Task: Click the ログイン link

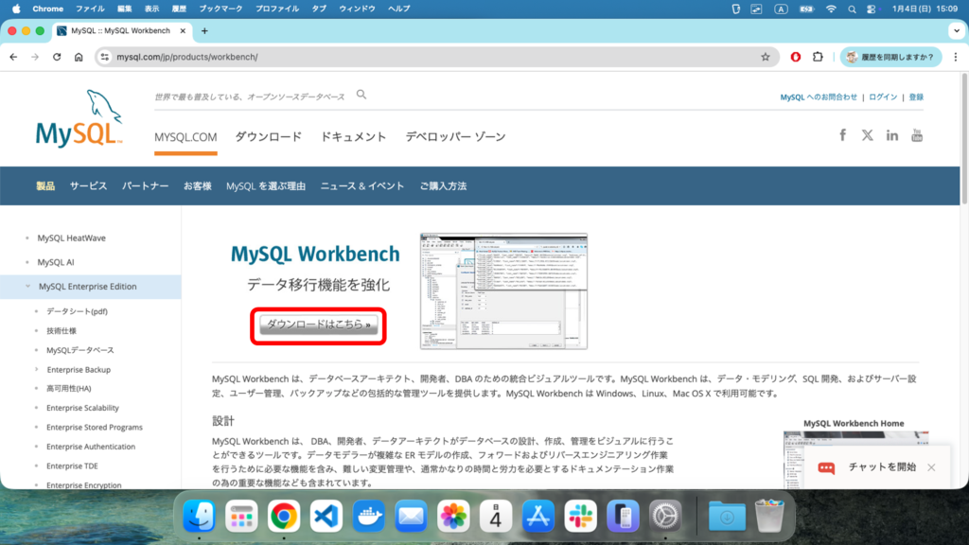Action: 883,97
